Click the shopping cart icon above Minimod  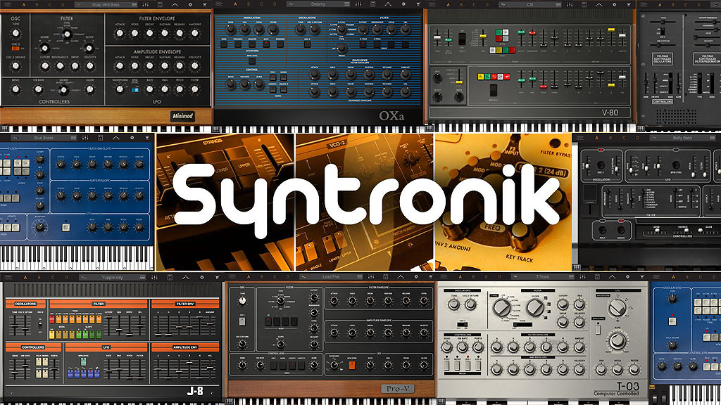206,4
